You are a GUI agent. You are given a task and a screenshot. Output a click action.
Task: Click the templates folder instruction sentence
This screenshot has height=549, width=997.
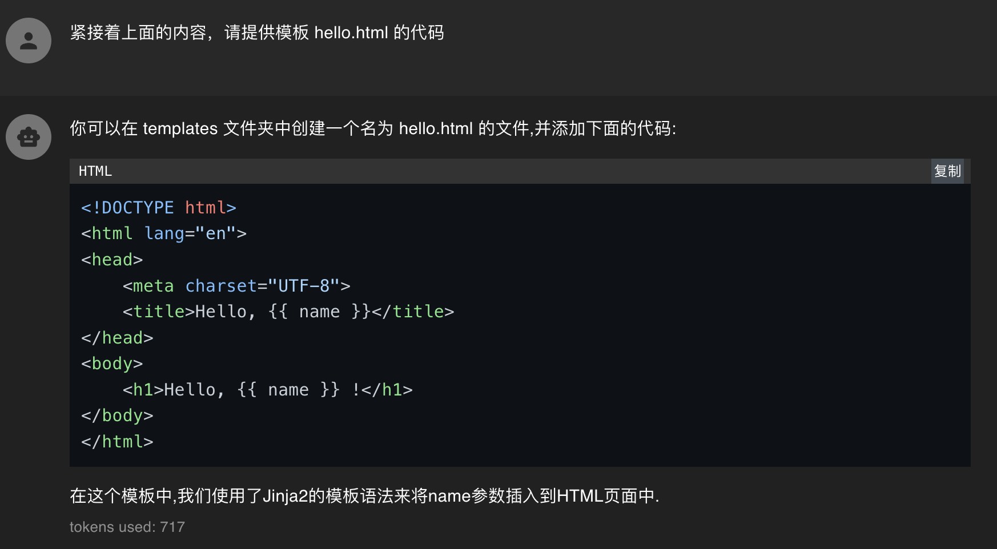[x=373, y=128]
